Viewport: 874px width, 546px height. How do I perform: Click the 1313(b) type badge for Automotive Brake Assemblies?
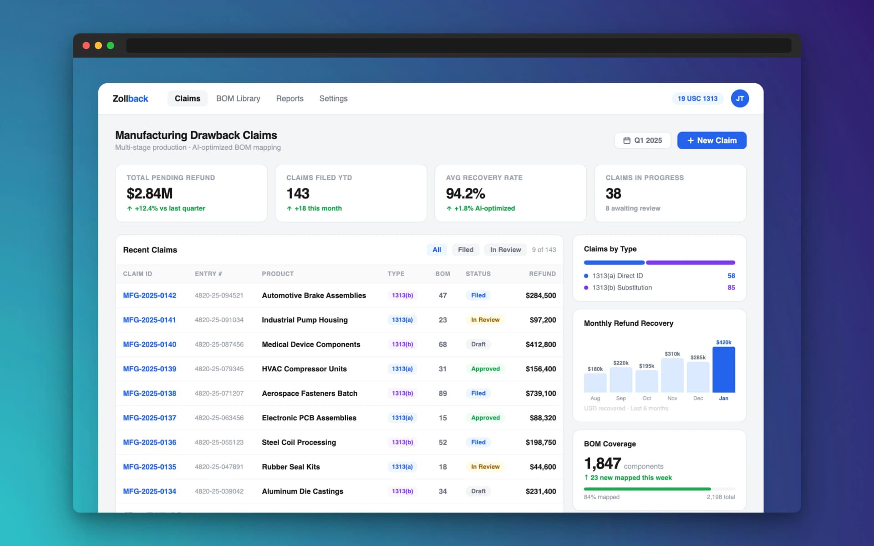click(x=402, y=295)
